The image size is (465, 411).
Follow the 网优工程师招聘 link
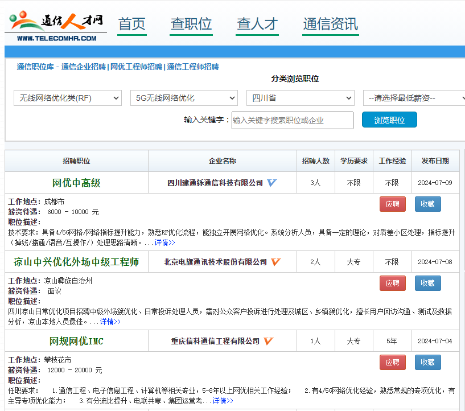point(136,67)
